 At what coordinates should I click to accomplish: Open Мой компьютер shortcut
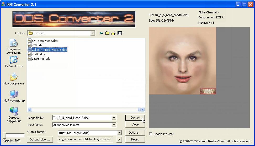[14, 96]
